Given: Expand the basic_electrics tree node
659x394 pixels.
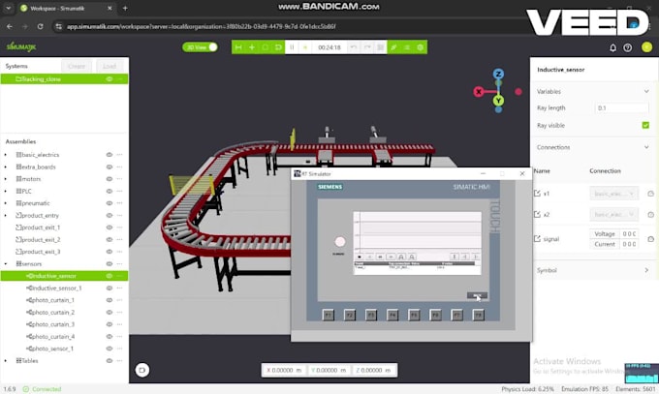Looking at the screenshot, I should pyautogui.click(x=6, y=155).
